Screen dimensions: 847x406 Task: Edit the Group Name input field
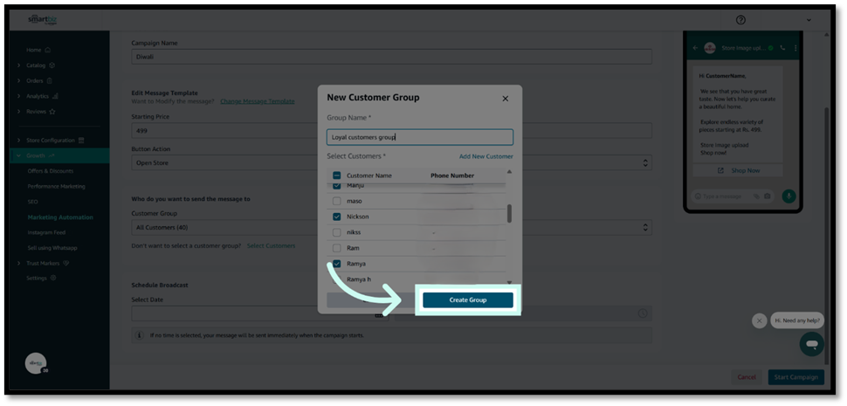click(x=419, y=137)
